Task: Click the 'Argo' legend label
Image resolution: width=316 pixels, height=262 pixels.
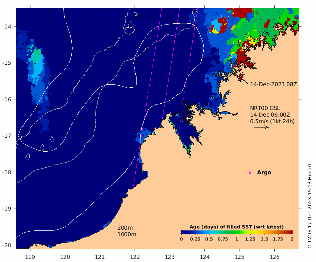Action: pos(264,173)
